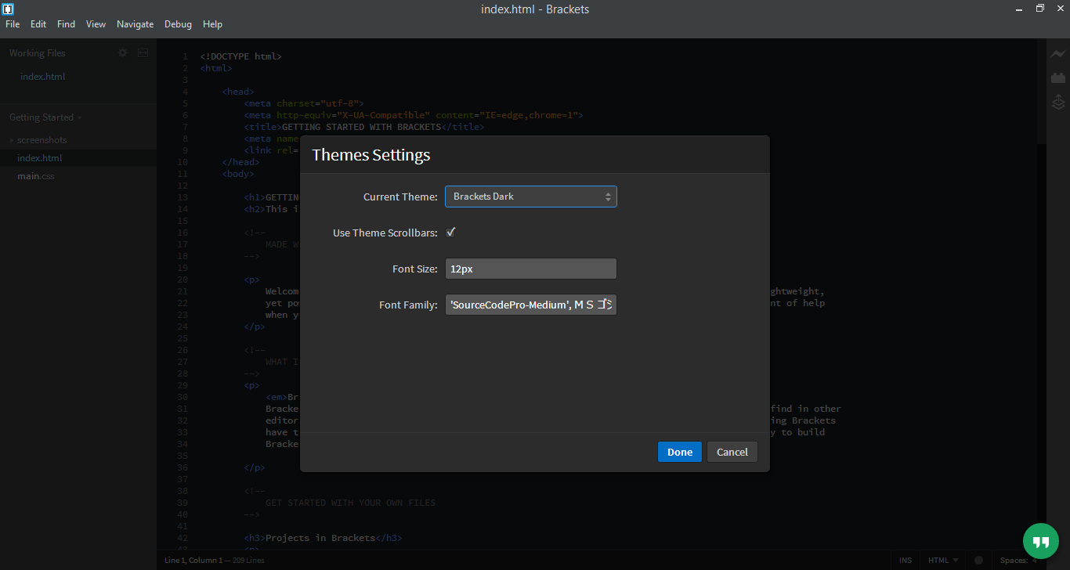Viewport: 1070px width, 570px height.
Task: Click the layers upload icon in right toolbar
Action: click(x=1058, y=102)
